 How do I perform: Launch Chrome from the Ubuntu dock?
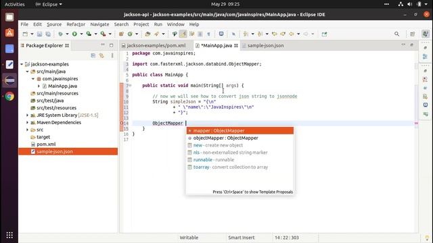click(x=9, y=97)
